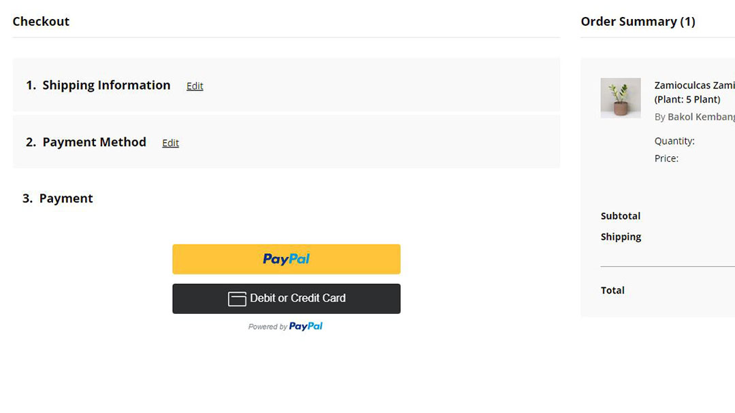Open the Zamioculcas plant thumbnail
735x413 pixels.
coord(621,98)
